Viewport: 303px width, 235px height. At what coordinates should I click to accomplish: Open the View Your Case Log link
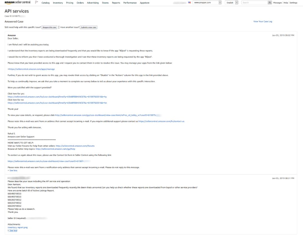pyautogui.click(x=263, y=22)
